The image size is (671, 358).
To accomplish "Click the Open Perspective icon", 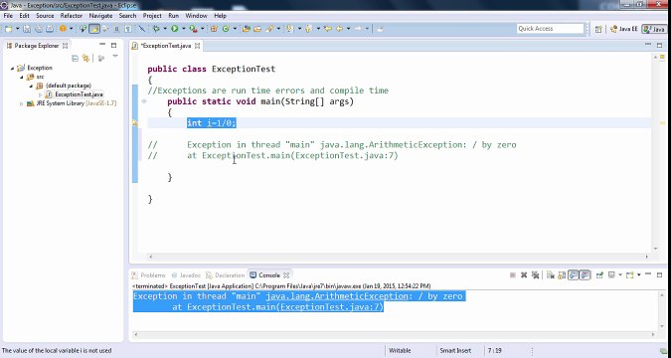I will coord(598,29).
